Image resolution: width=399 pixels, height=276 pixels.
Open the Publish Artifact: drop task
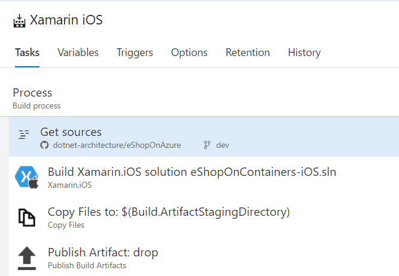pyautogui.click(x=103, y=253)
